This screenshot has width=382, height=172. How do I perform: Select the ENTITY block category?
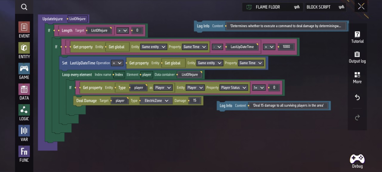point(24,50)
